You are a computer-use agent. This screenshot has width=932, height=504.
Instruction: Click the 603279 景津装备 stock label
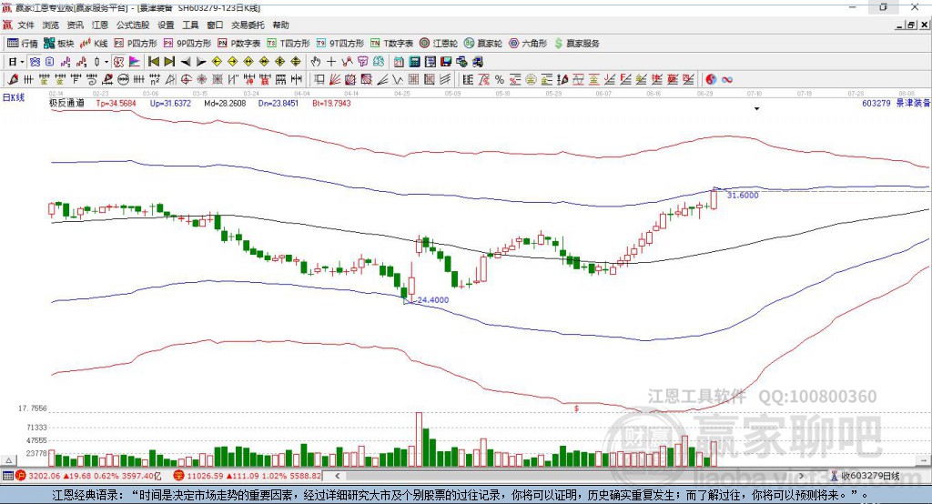coord(896,103)
